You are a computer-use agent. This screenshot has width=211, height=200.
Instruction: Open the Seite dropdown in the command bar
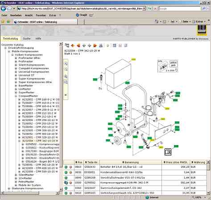186,21
